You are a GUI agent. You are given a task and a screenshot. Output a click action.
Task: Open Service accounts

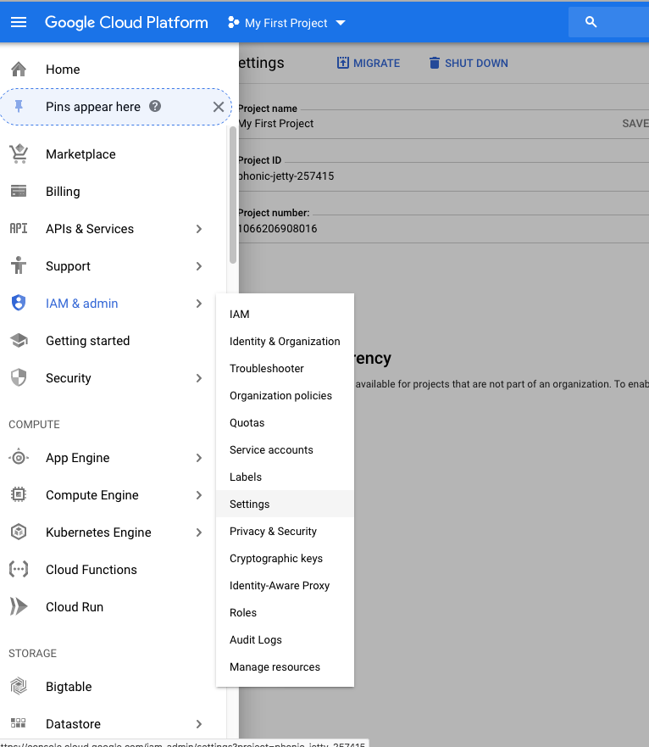point(285,449)
